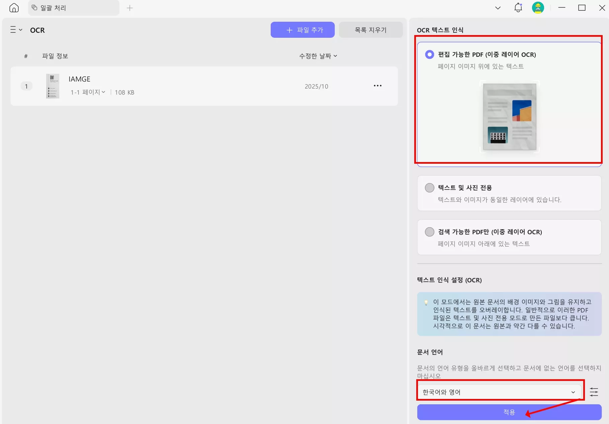Click the 목록 지우기 button
609x424 pixels.
(370, 30)
